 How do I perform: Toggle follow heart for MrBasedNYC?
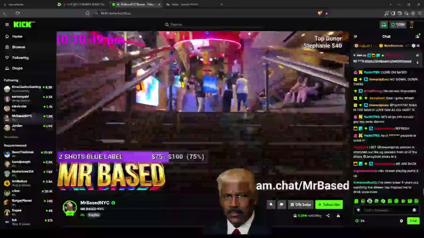pos(281,205)
